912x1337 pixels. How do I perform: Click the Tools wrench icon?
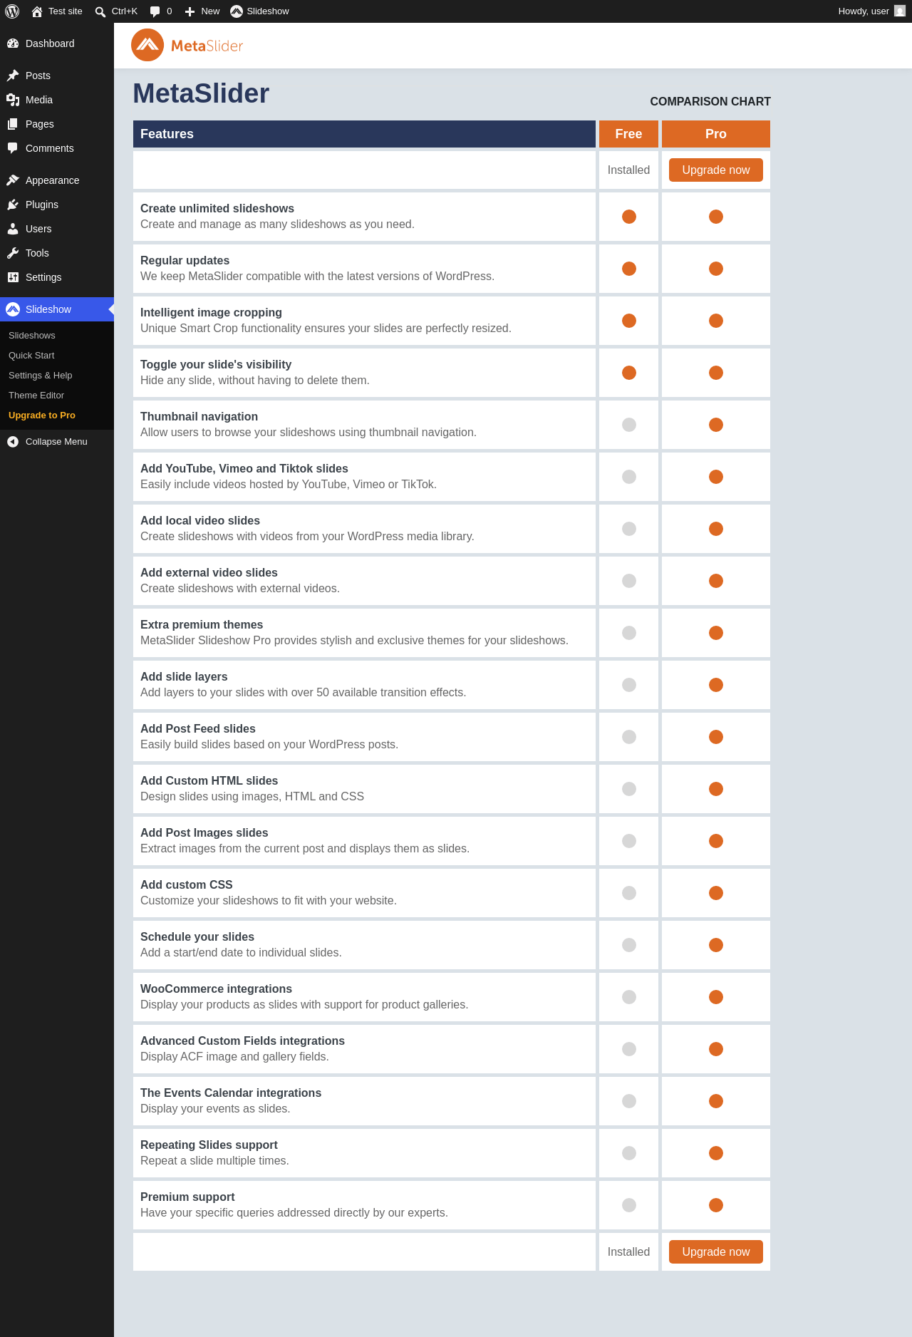pyautogui.click(x=13, y=253)
